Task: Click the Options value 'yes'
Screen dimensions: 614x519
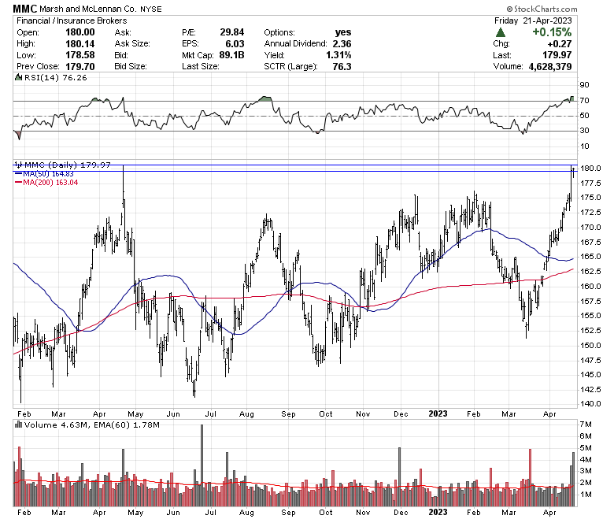Action: [343, 32]
